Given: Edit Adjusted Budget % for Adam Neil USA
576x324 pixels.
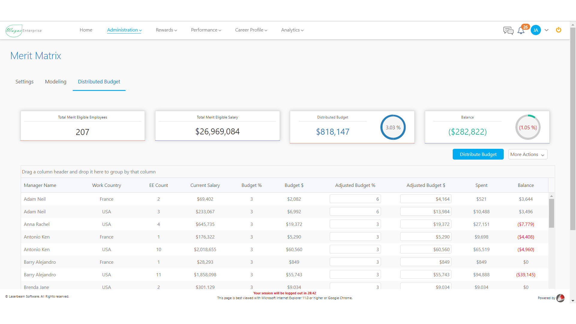Looking at the screenshot, I should point(355,211).
